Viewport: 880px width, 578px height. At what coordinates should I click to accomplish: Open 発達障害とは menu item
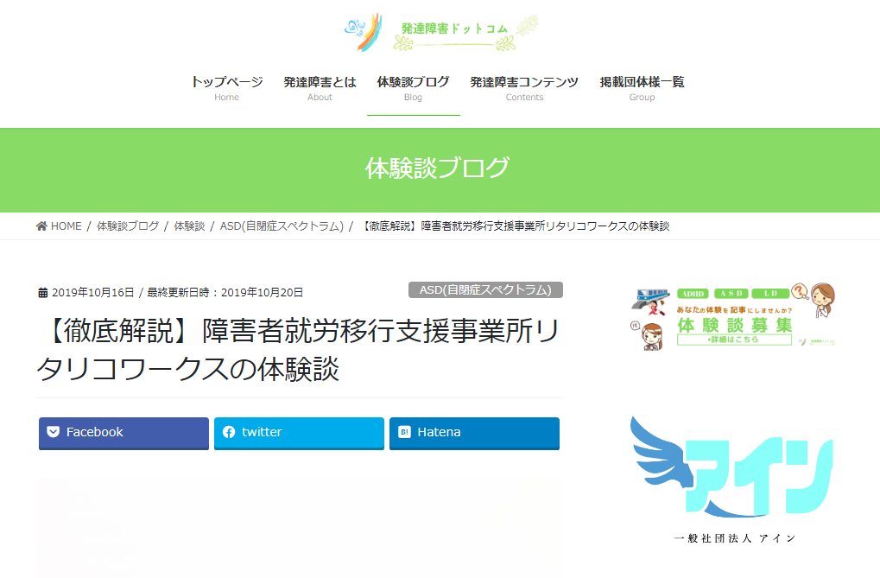[x=320, y=87]
